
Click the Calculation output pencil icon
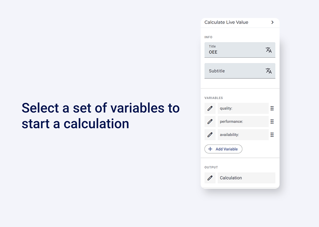(210, 178)
